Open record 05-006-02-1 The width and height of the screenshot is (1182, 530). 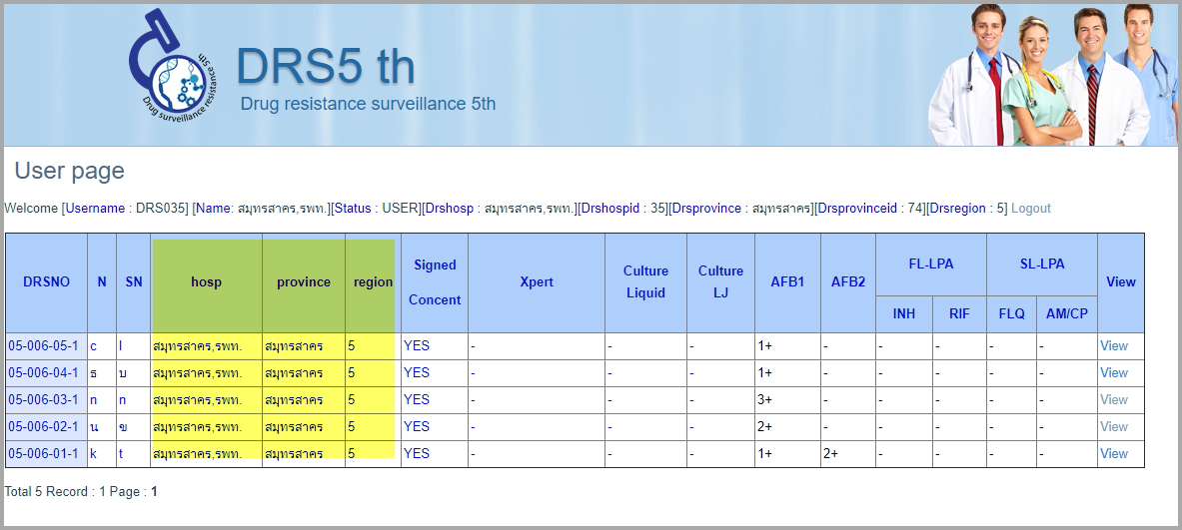click(x=43, y=427)
